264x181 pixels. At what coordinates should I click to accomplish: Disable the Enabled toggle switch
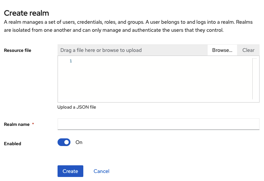64,142
